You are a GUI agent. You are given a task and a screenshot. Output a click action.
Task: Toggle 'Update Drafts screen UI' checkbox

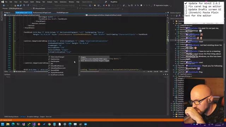click(x=186, y=10)
